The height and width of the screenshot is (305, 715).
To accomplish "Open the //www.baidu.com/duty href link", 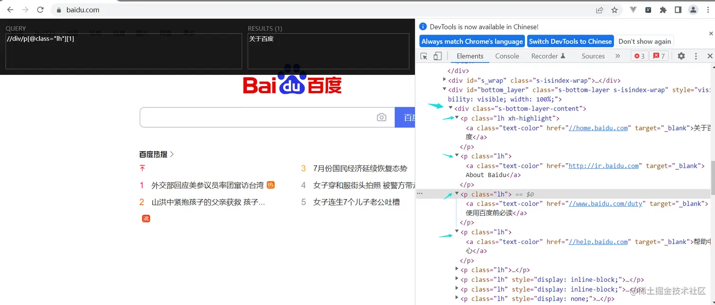I will [x=606, y=203].
